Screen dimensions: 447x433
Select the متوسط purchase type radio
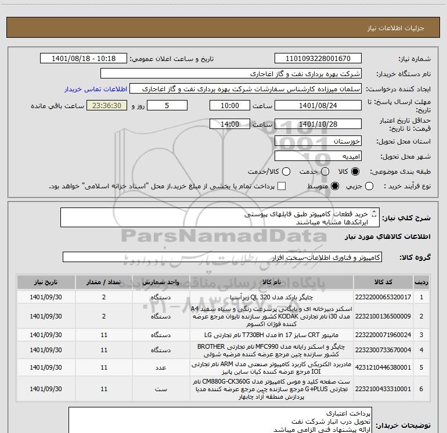click(x=335, y=187)
